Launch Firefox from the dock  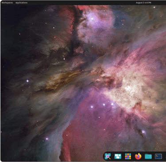click(x=138, y=156)
